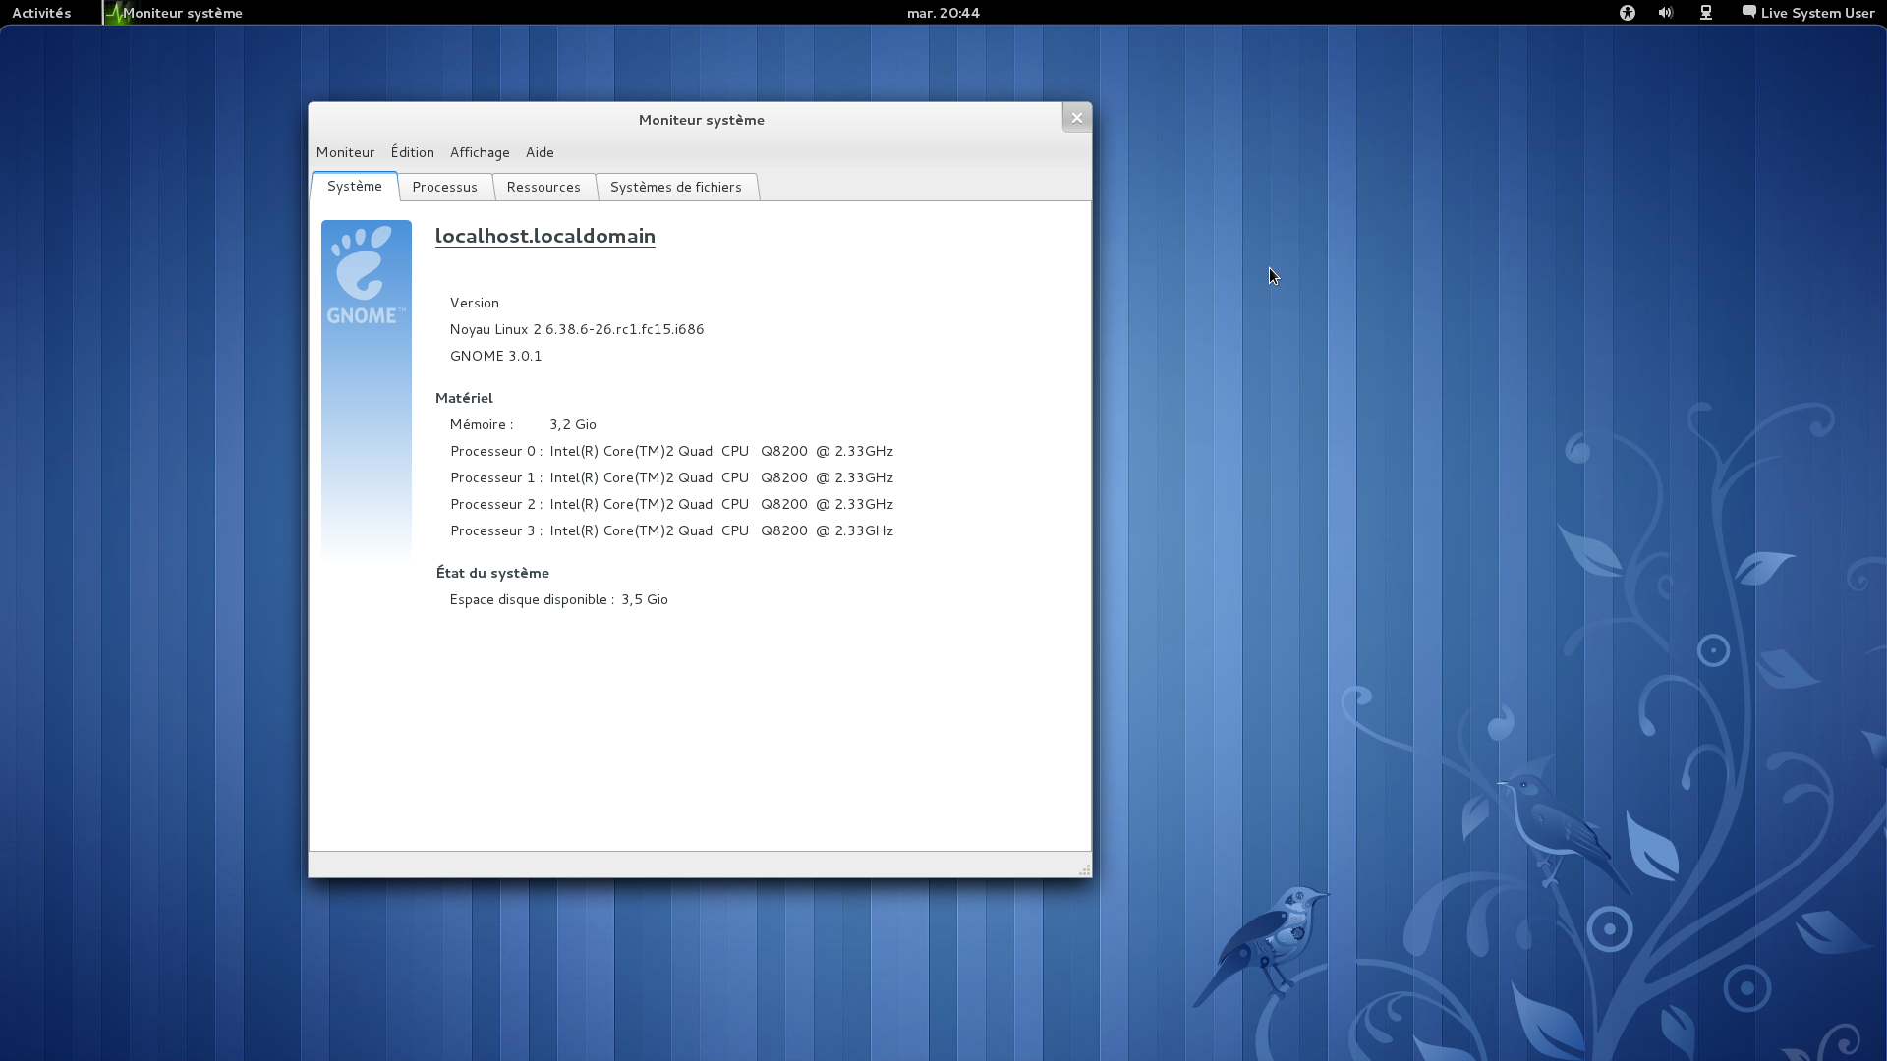Click the chat status bubble icon

1748,12
